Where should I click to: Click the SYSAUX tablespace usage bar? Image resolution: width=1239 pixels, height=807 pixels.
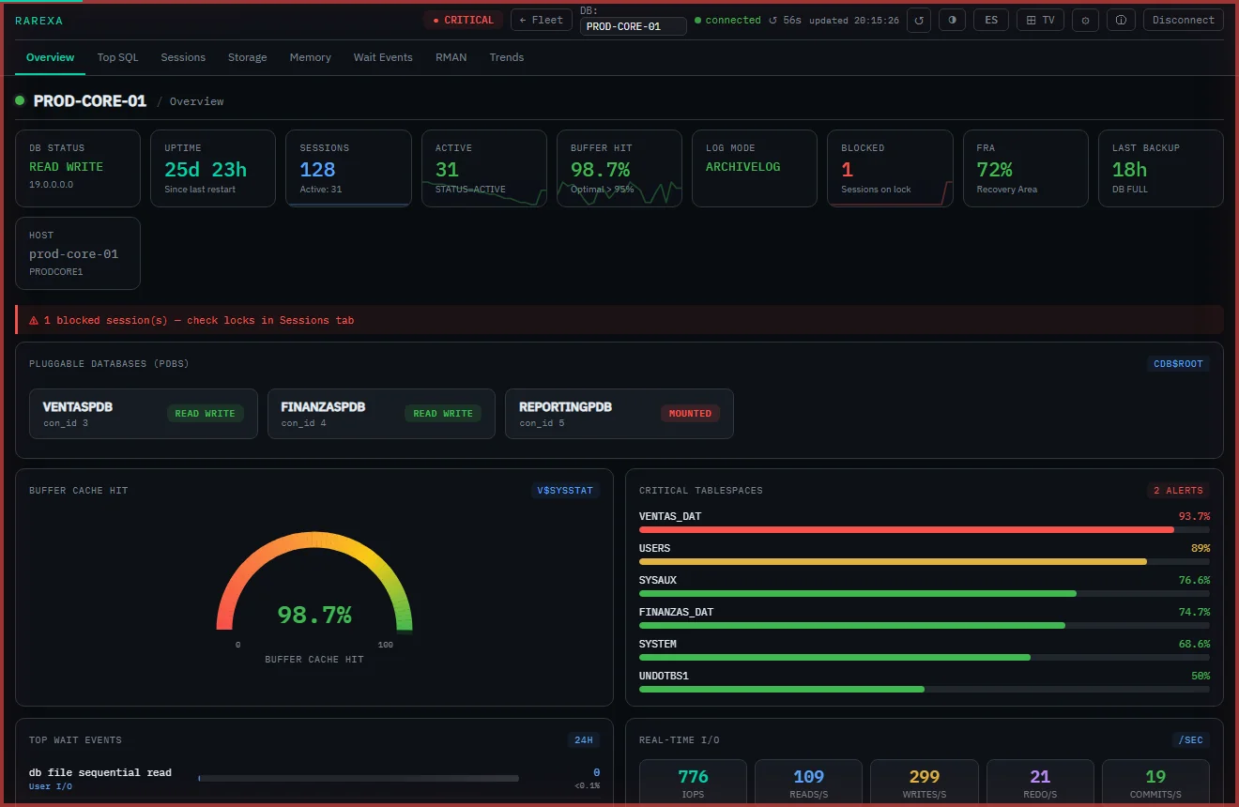click(x=925, y=593)
